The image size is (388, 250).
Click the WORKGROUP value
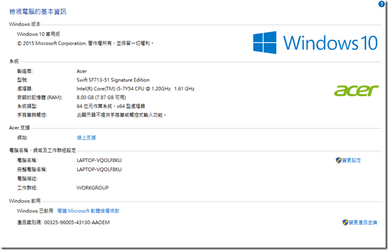[93, 188]
